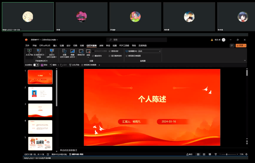Screen dimensions: 255x163
Task: Open the 监视器 monitor dropdown
Action: [159, 51]
